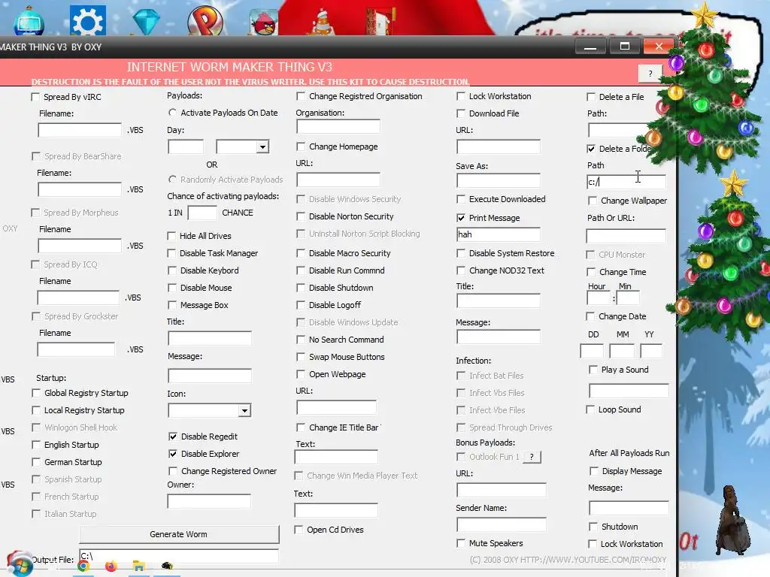
Task: Focus the Registered Owner field
Action: [x=209, y=501]
